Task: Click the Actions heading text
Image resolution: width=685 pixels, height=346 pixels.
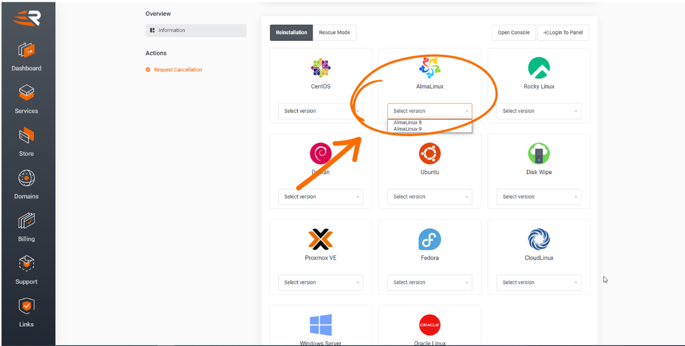Action: click(156, 53)
